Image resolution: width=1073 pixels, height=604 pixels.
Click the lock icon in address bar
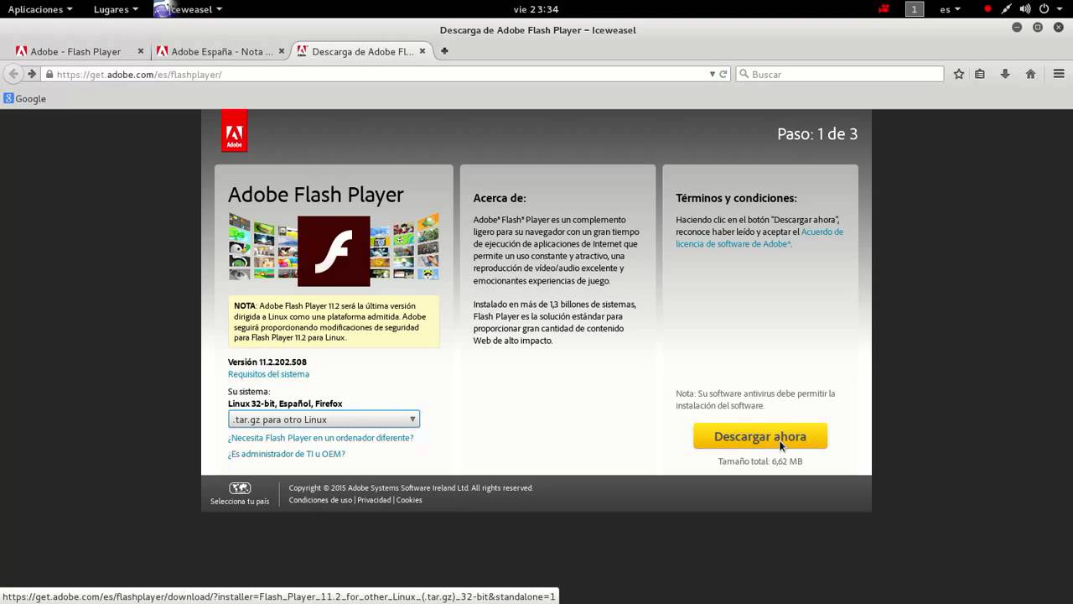click(49, 74)
